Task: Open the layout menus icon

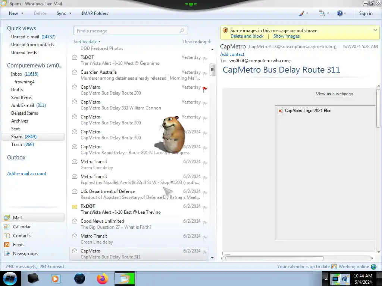Action: (324, 14)
